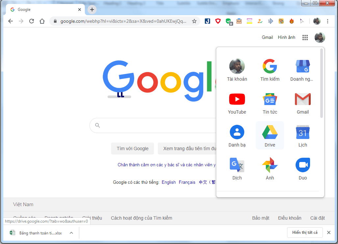Click the blue arrow extension icon

(270, 21)
